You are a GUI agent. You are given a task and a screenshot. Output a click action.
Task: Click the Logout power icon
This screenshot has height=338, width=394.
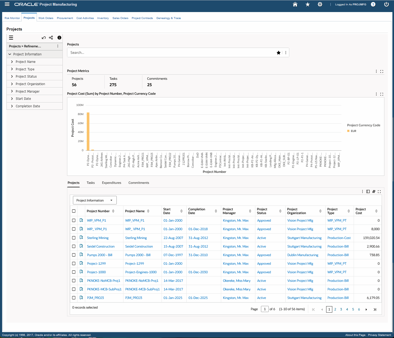(386, 4)
